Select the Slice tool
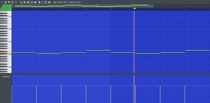 point(39,2)
